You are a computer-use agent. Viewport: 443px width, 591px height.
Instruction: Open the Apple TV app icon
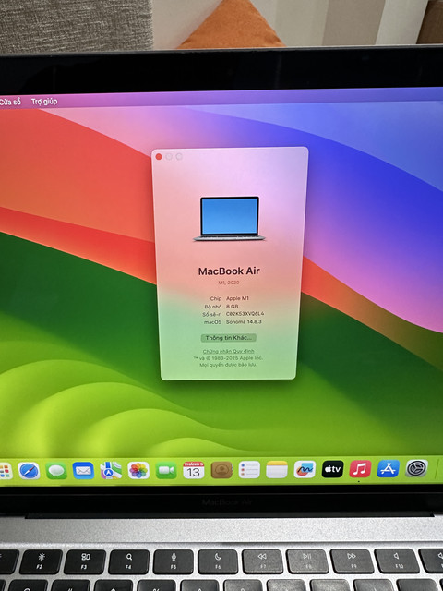coord(332,469)
